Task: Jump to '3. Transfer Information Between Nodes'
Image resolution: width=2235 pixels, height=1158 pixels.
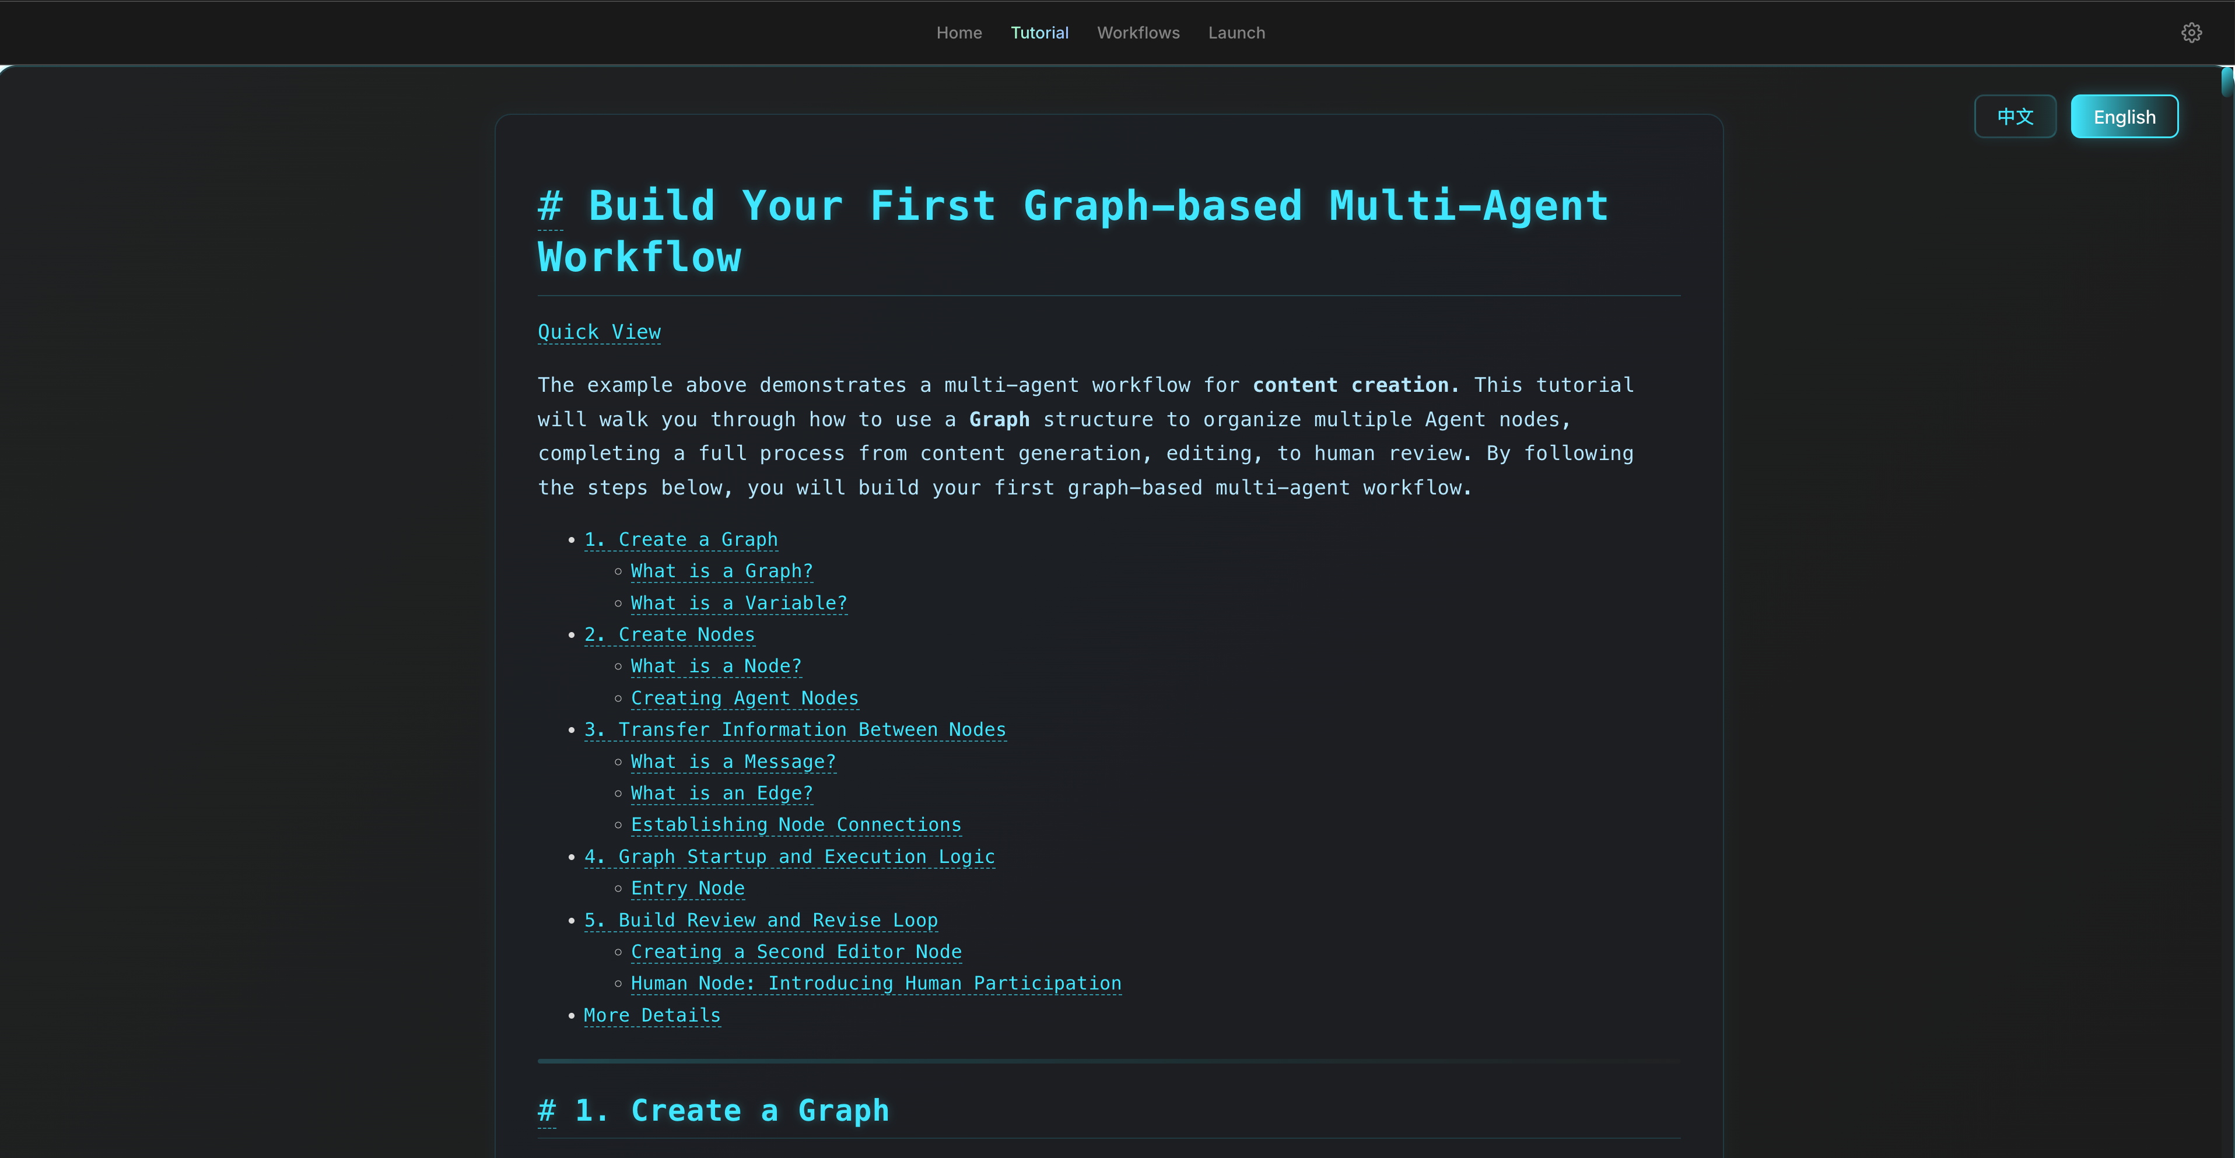Action: pos(795,731)
